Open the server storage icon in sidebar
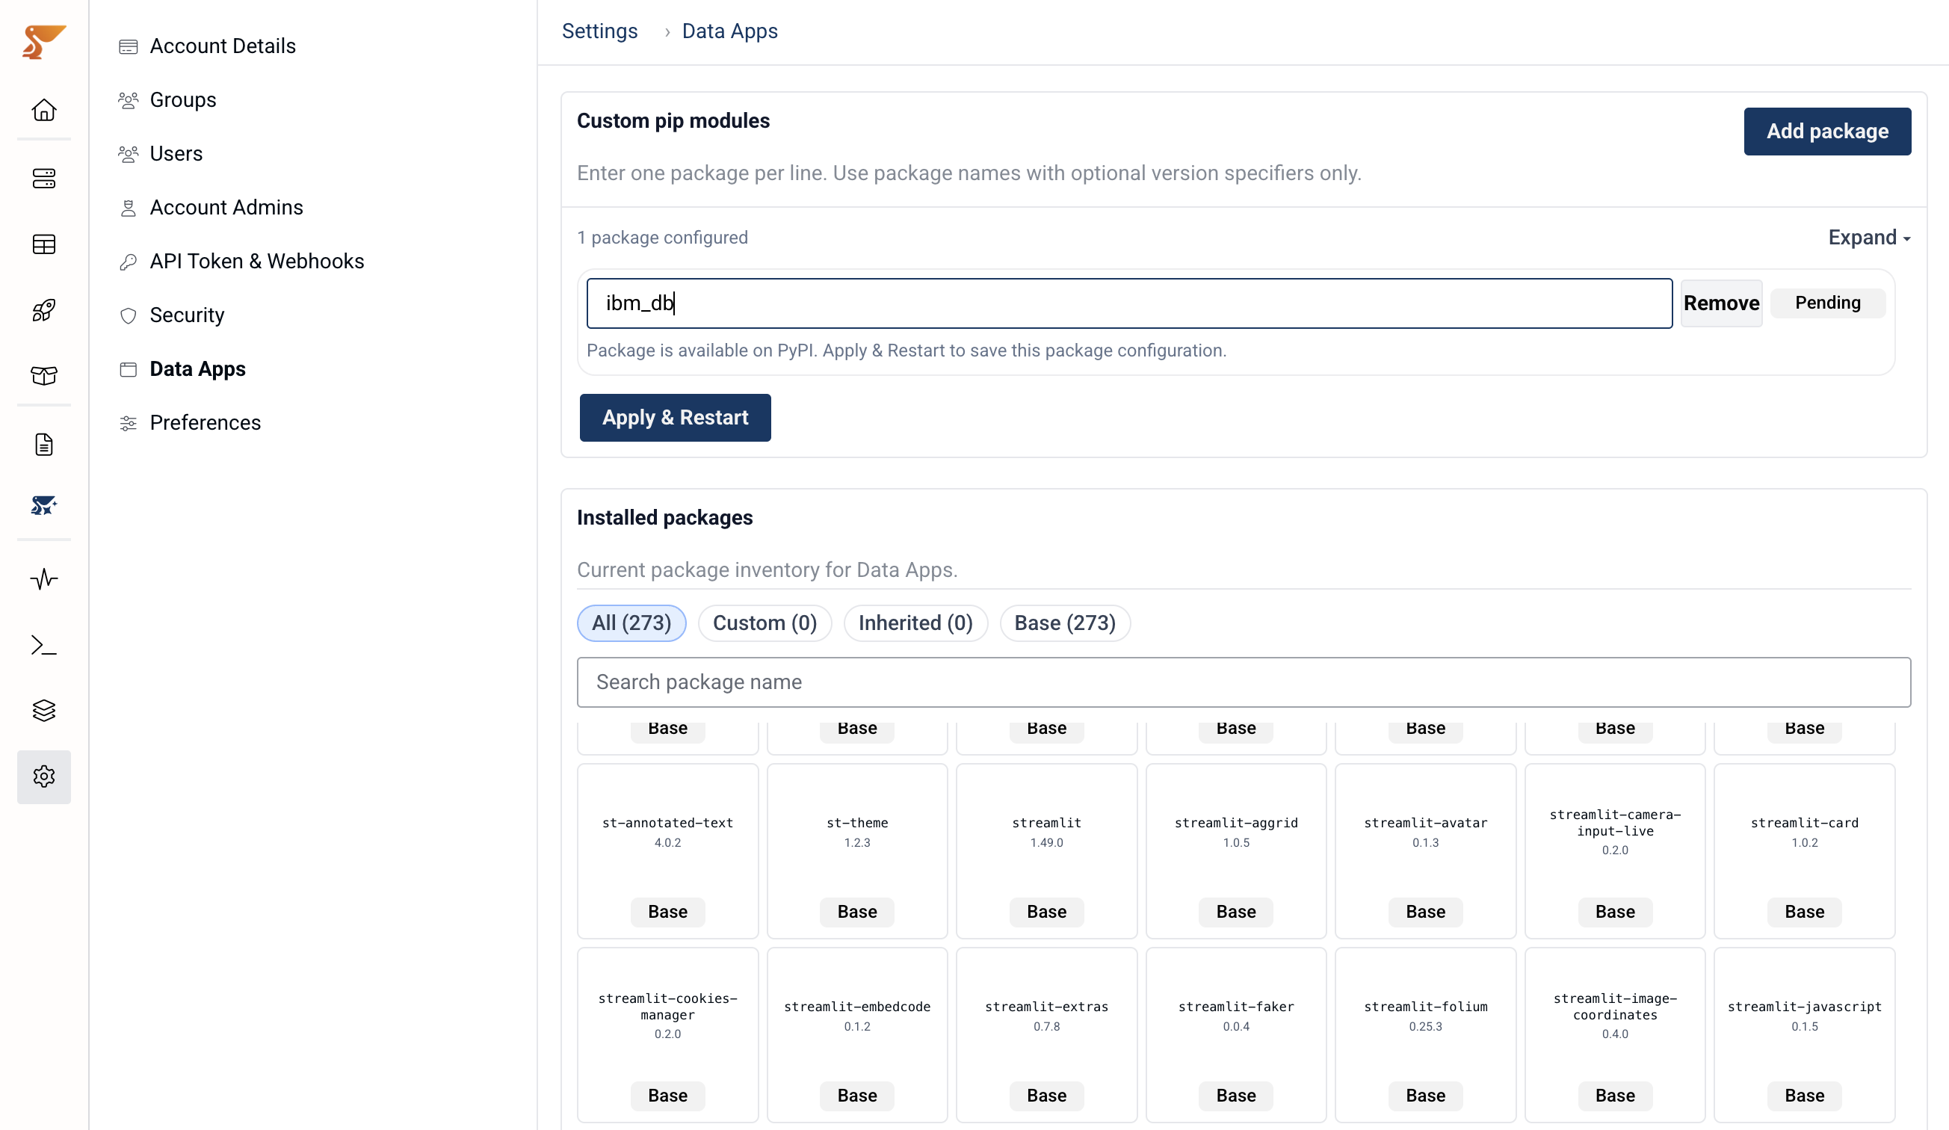 (44, 179)
